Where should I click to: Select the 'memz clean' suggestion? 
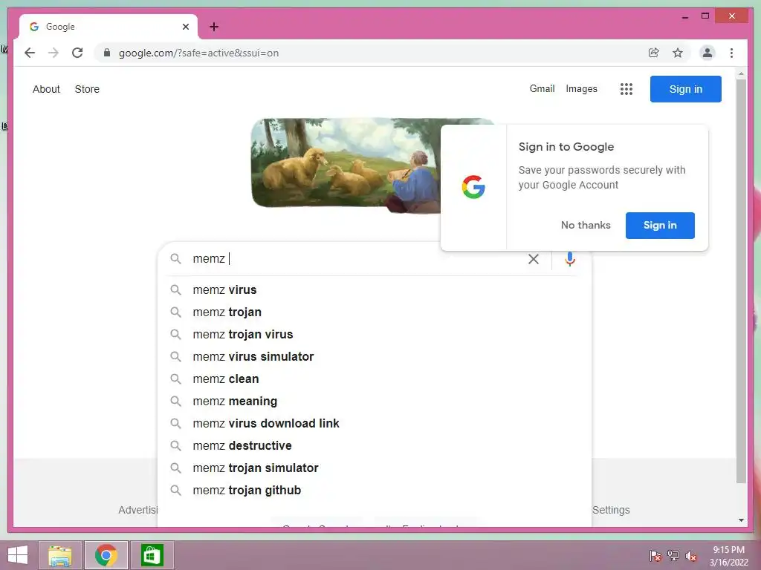tap(375, 379)
